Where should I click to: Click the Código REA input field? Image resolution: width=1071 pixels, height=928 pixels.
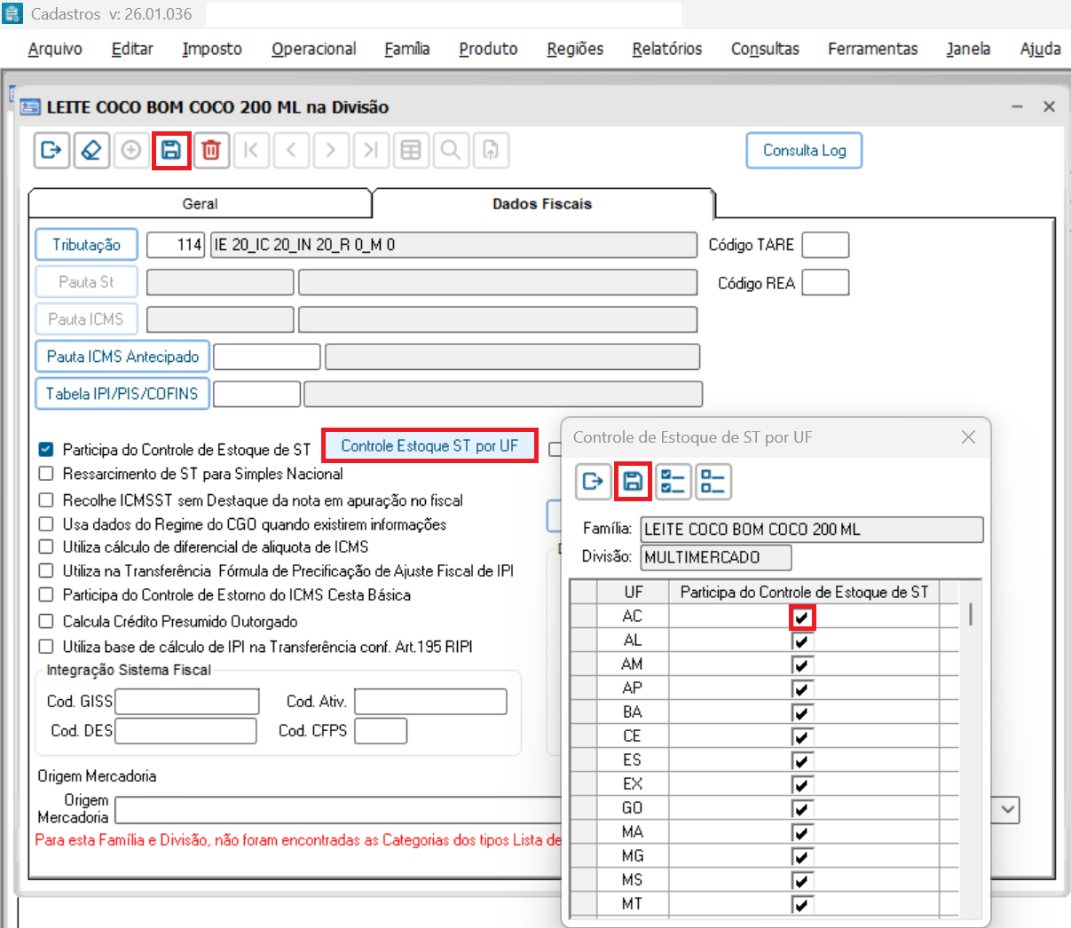click(825, 283)
